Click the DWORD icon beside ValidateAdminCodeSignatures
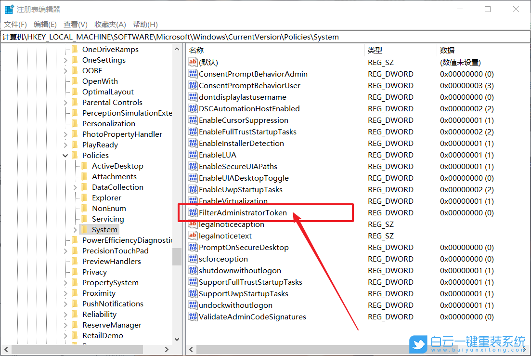The image size is (531, 356). (x=193, y=316)
